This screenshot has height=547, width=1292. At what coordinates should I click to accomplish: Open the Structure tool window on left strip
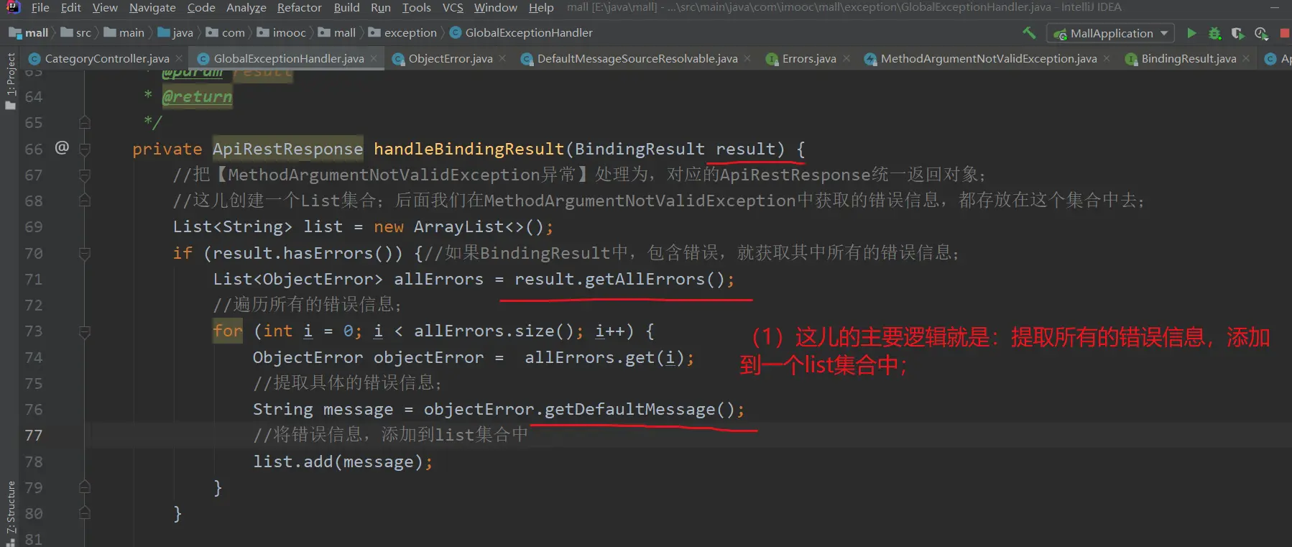(10, 512)
